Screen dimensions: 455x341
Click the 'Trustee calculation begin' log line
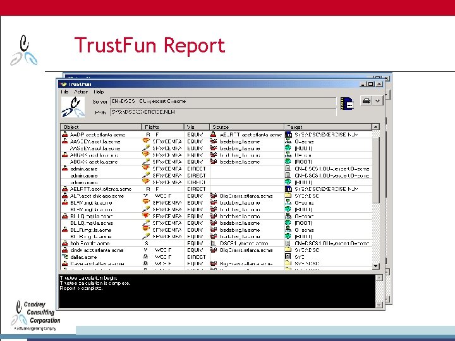pos(88,278)
